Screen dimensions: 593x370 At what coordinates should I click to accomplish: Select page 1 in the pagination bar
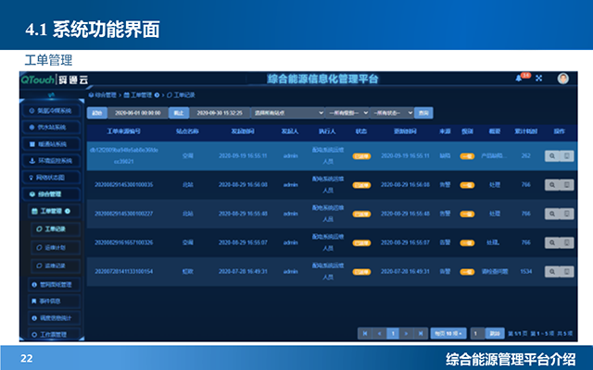[393, 333]
